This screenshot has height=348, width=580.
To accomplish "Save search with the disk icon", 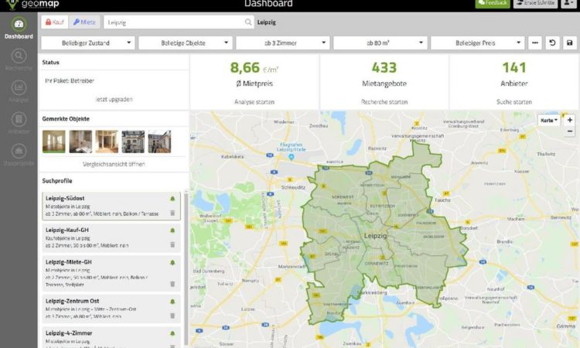I will 570,43.
